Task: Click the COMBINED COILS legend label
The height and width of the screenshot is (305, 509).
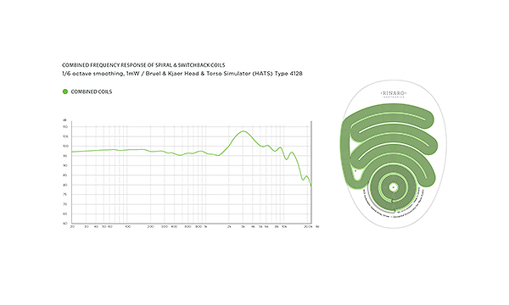Action: click(x=92, y=91)
